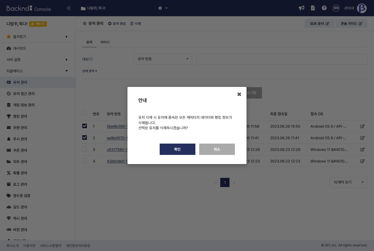
Task: Confirm deletion with 확인 button
Action: (x=178, y=149)
